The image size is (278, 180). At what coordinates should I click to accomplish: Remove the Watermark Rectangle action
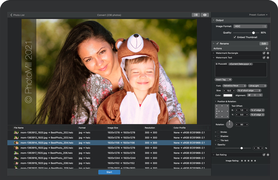[x=268, y=53]
